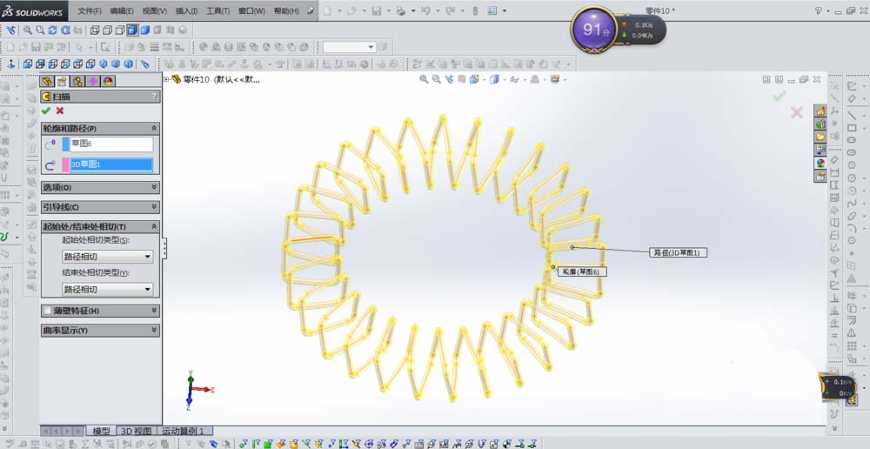
Task: Click the zoom-to-fit icon in viewport heads-up toolbar
Action: (424, 80)
